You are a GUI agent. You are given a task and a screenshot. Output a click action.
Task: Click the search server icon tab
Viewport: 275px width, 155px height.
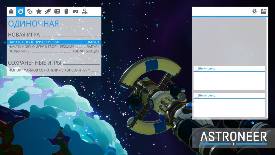tap(84, 11)
